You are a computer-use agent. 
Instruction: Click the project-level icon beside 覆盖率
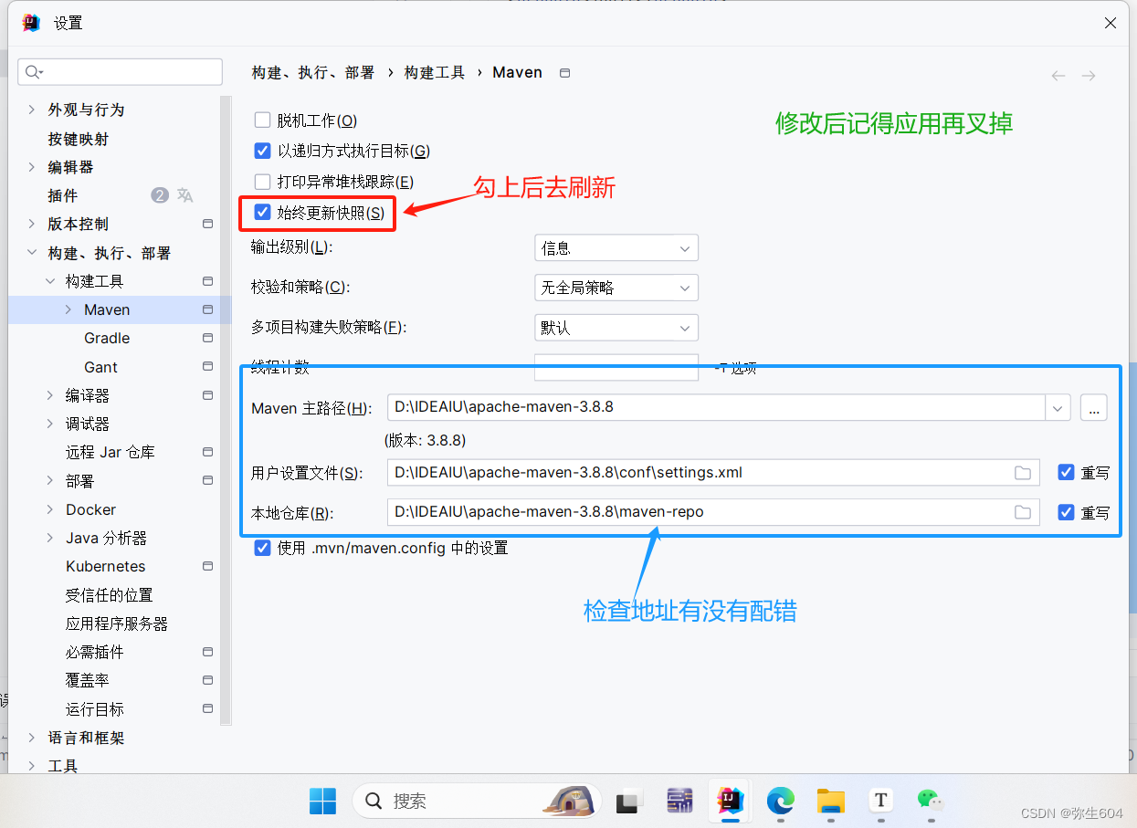pos(207,680)
